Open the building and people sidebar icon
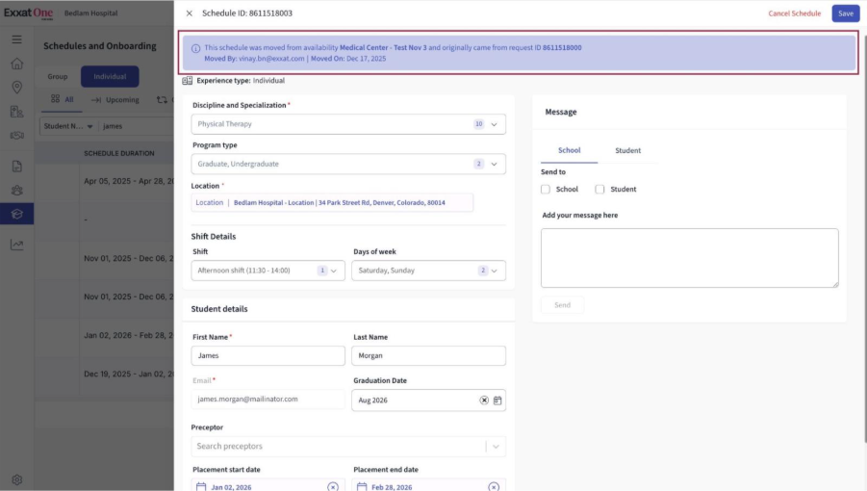The image size is (867, 491). (16, 111)
